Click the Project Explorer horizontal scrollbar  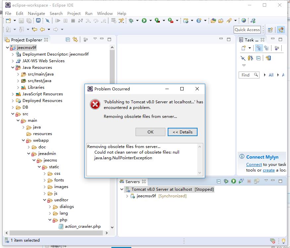[x=56, y=233]
